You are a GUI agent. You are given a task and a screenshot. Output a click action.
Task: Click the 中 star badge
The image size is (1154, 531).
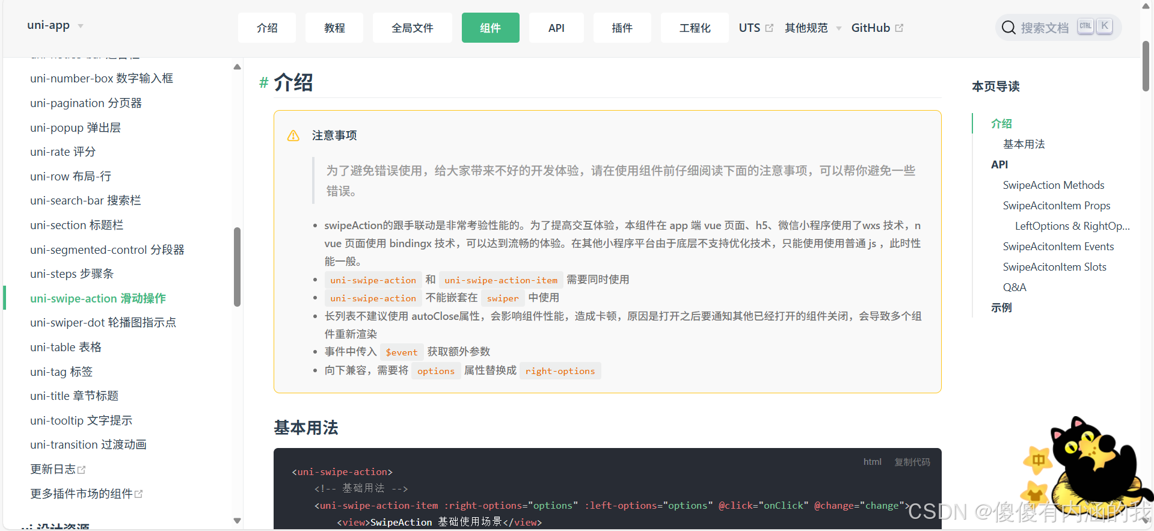(1038, 461)
